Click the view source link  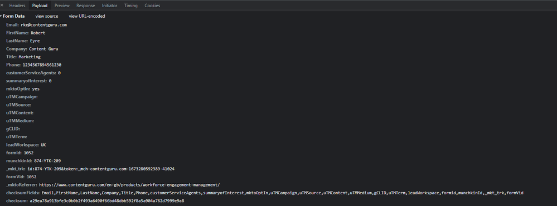pyautogui.click(x=46, y=16)
